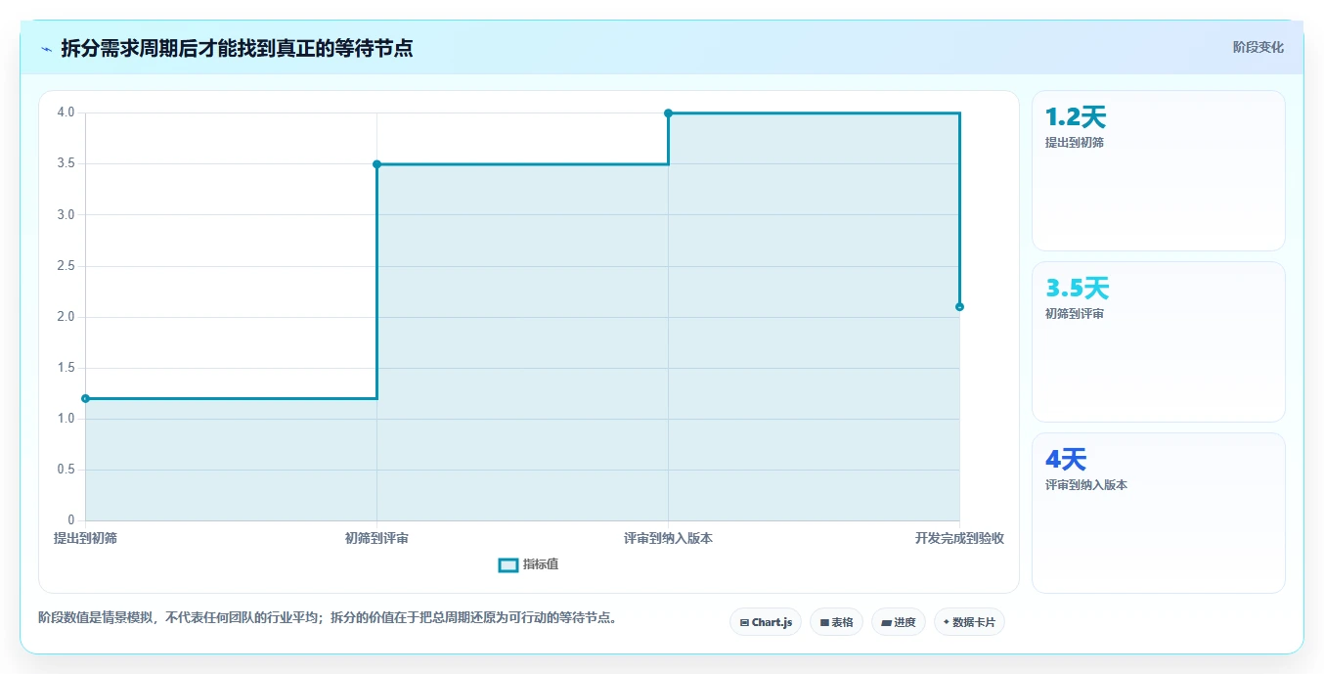This screenshot has width=1324, height=674.
Task: Click the 初筛到评审 x-axis label
Action: 376,539
